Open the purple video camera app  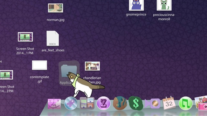[152, 103]
